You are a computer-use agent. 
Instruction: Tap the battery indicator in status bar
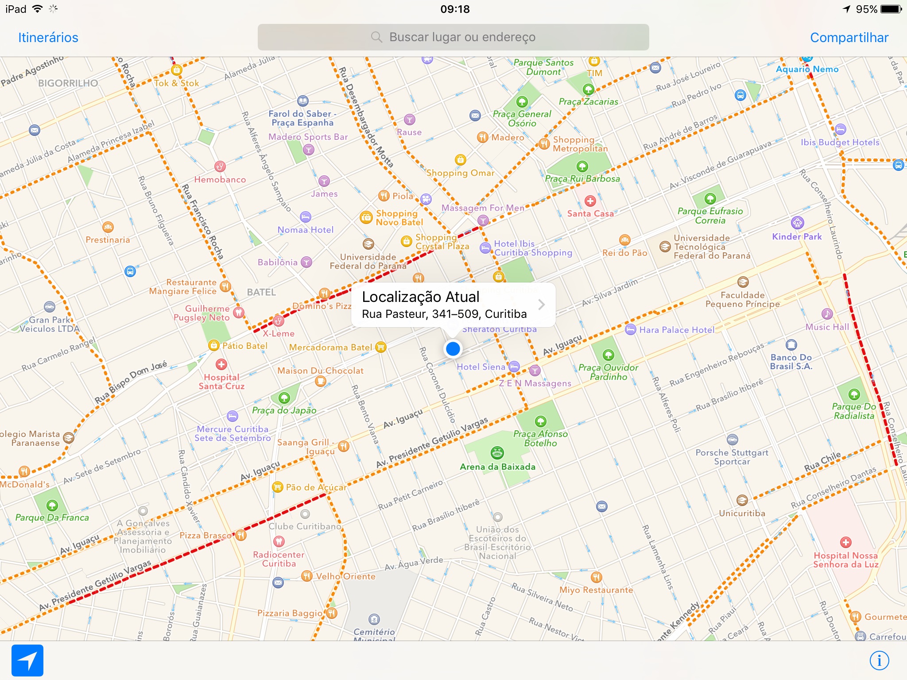(891, 9)
